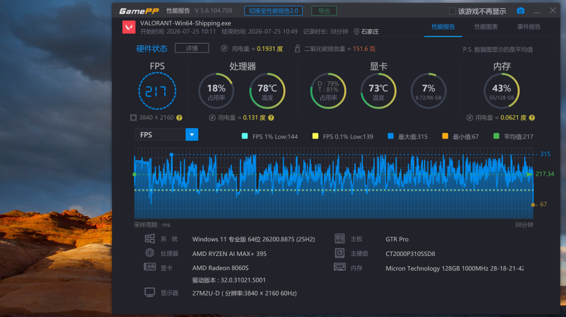Click the help icon next to 3840 x 2160
Screen dimensions: 566x317
coord(179,118)
